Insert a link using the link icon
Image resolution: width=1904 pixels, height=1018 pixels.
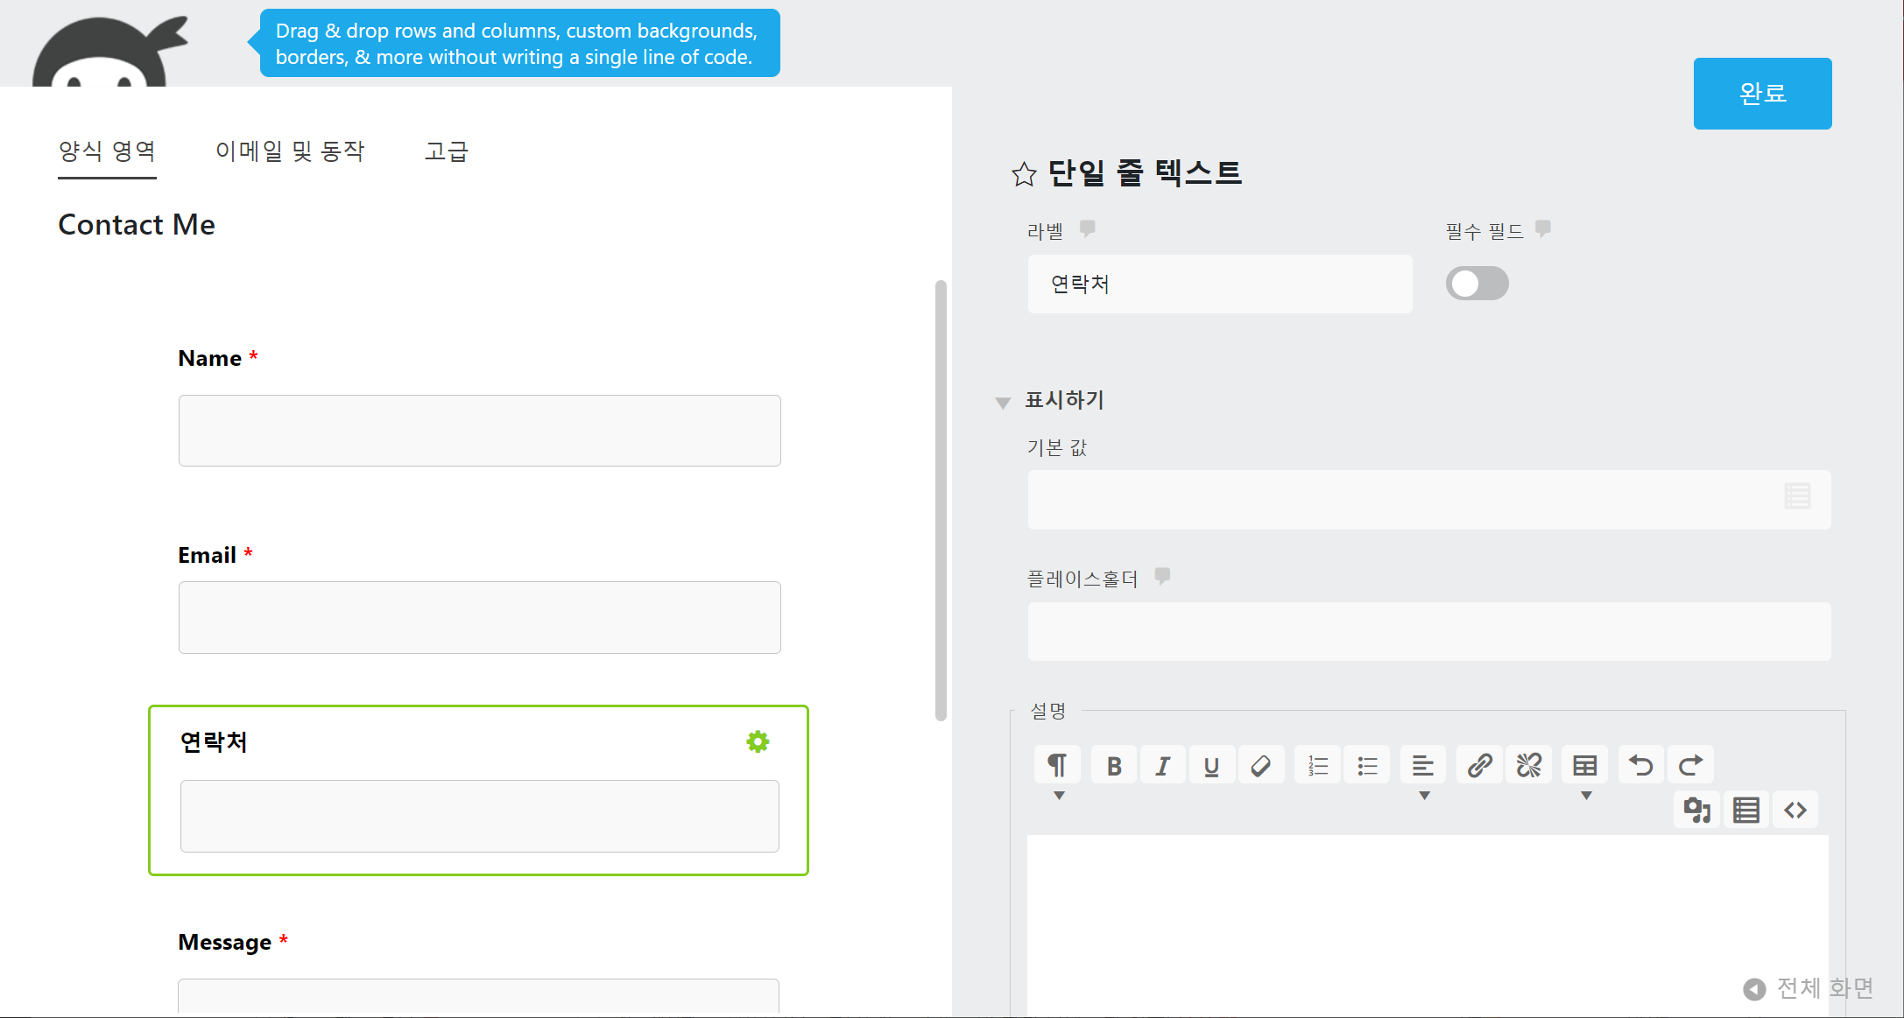point(1479,766)
